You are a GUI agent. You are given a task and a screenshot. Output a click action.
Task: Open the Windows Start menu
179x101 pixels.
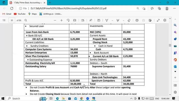click(x=3, y=98)
